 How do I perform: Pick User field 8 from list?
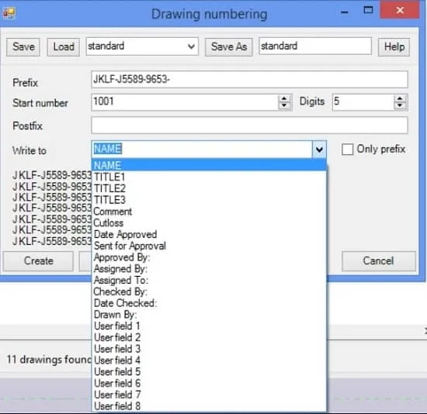(x=209, y=405)
